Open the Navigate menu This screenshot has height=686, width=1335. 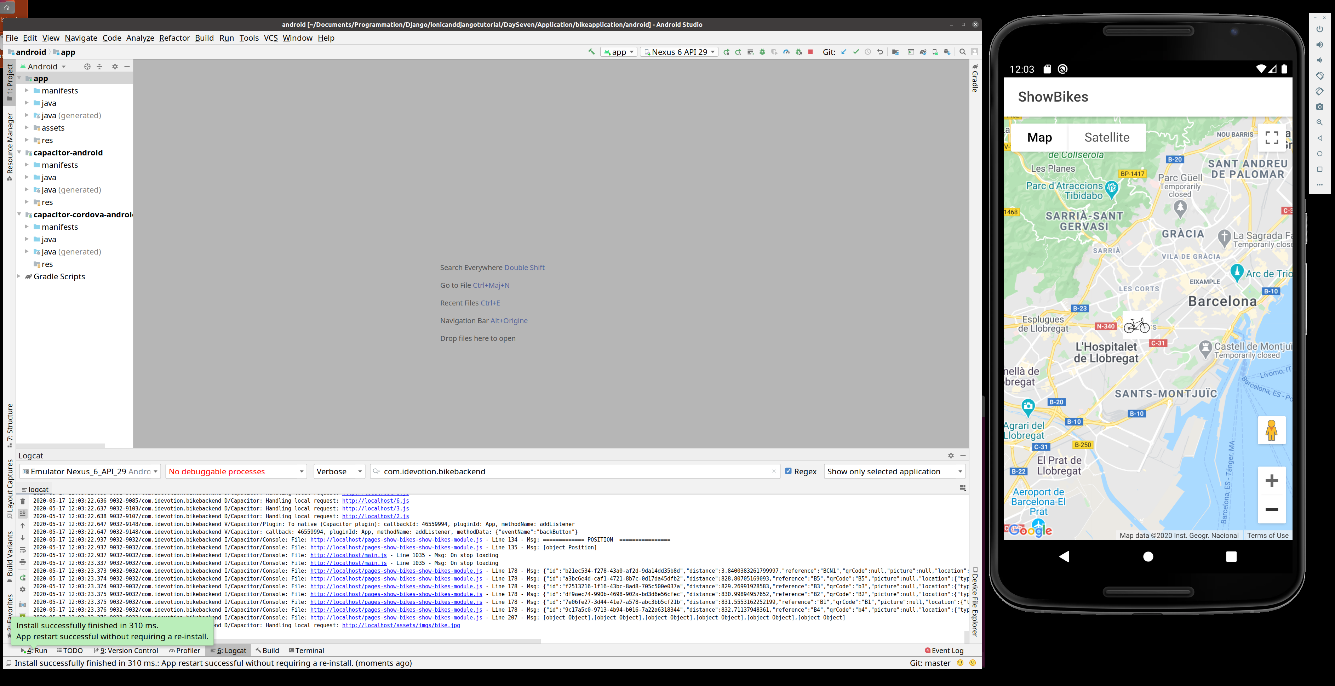(x=81, y=38)
